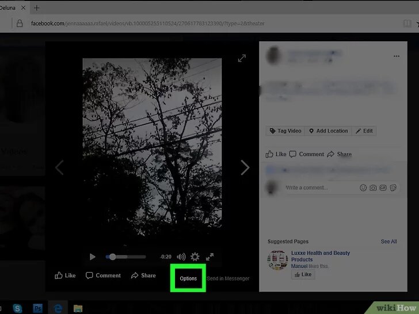Insert an emoji into the comment
This screenshot has width=419, height=314.
pos(363,187)
